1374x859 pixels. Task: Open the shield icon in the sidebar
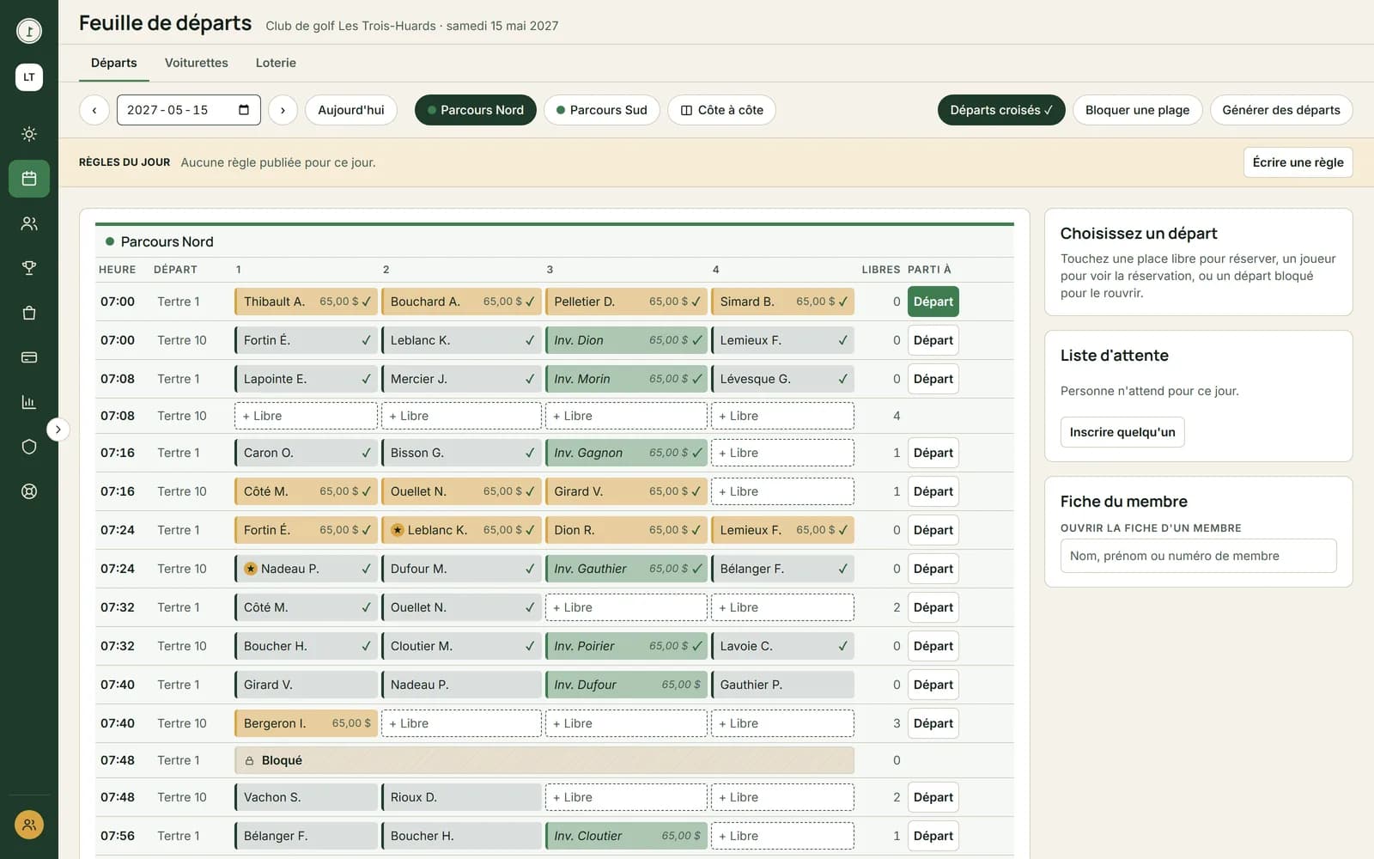(29, 447)
